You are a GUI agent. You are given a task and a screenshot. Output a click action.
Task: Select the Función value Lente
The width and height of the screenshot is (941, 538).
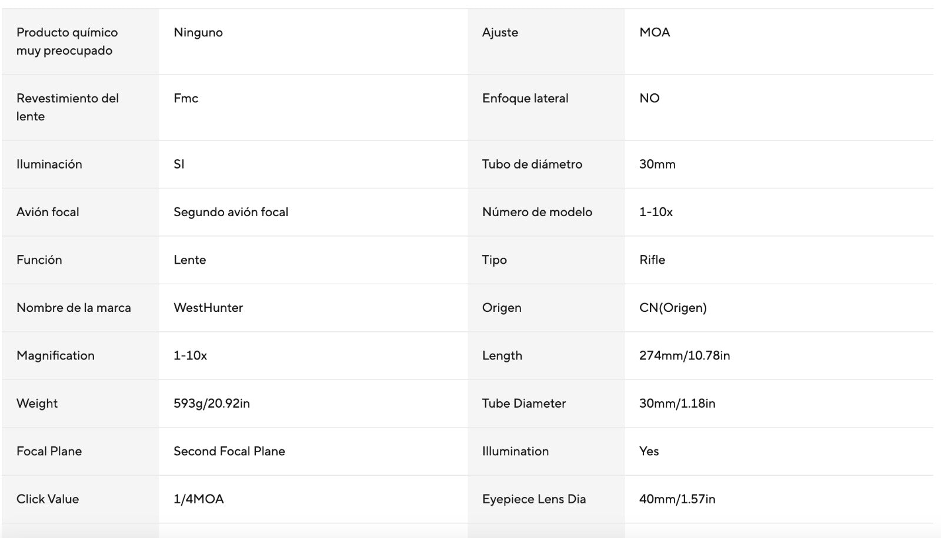pyautogui.click(x=190, y=260)
